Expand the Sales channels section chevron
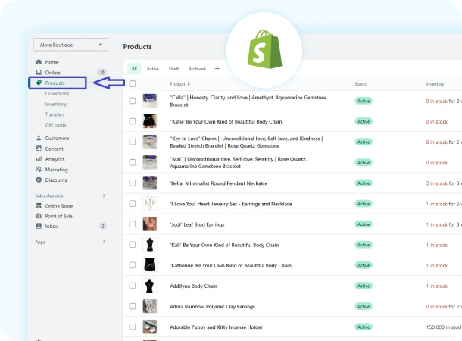Viewport: 462px width, 341px height. [104, 196]
